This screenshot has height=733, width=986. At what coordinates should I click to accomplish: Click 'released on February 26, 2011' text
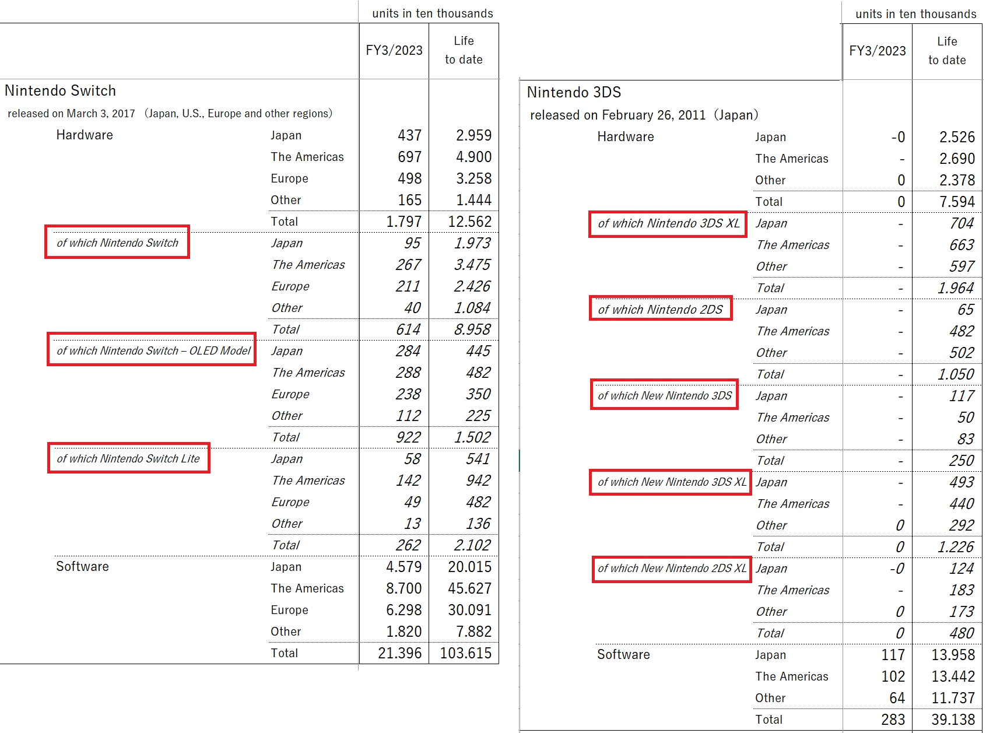pyautogui.click(x=618, y=115)
